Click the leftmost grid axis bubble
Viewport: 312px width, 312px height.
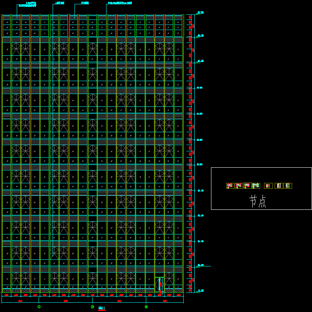(x=39, y=307)
